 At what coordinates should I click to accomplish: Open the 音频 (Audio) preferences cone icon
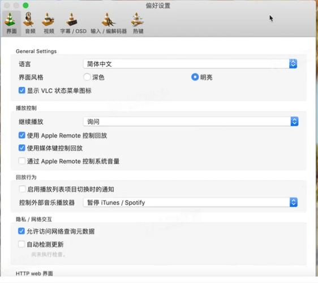[x=29, y=19]
